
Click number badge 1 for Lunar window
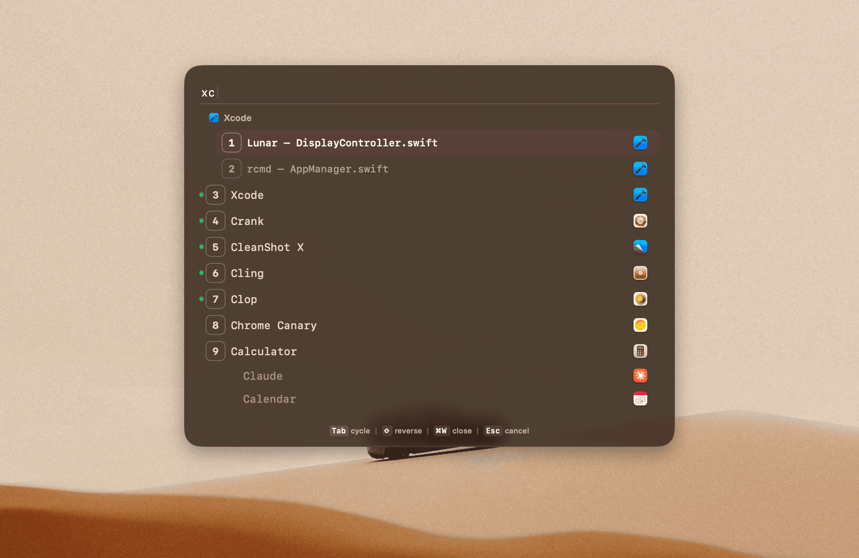click(x=231, y=143)
